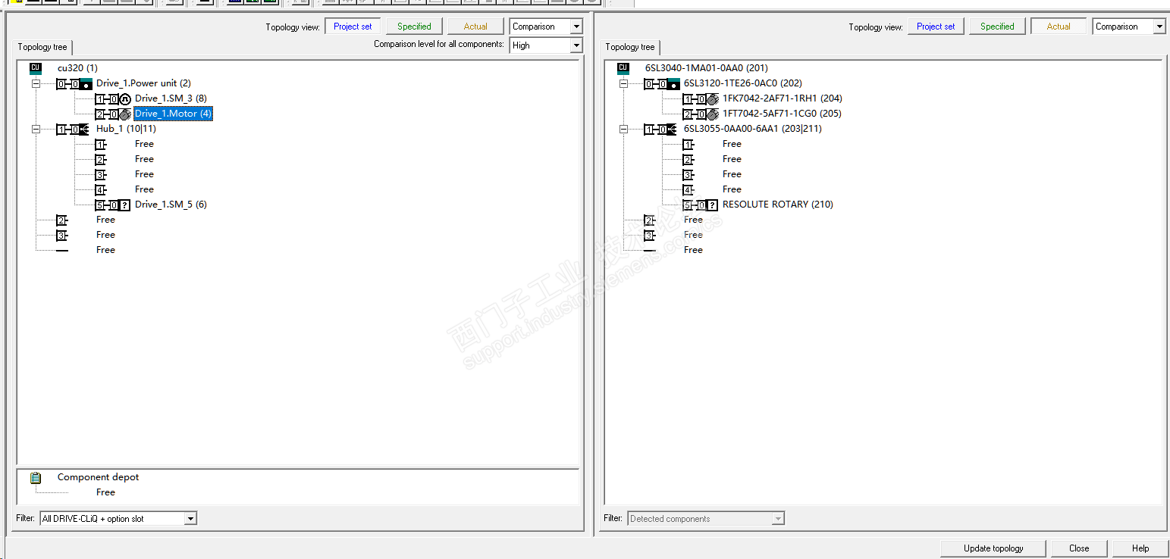Image resolution: width=1170 pixels, height=559 pixels.
Task: Click control unit port 3 icon in right tree
Action: pos(649,235)
